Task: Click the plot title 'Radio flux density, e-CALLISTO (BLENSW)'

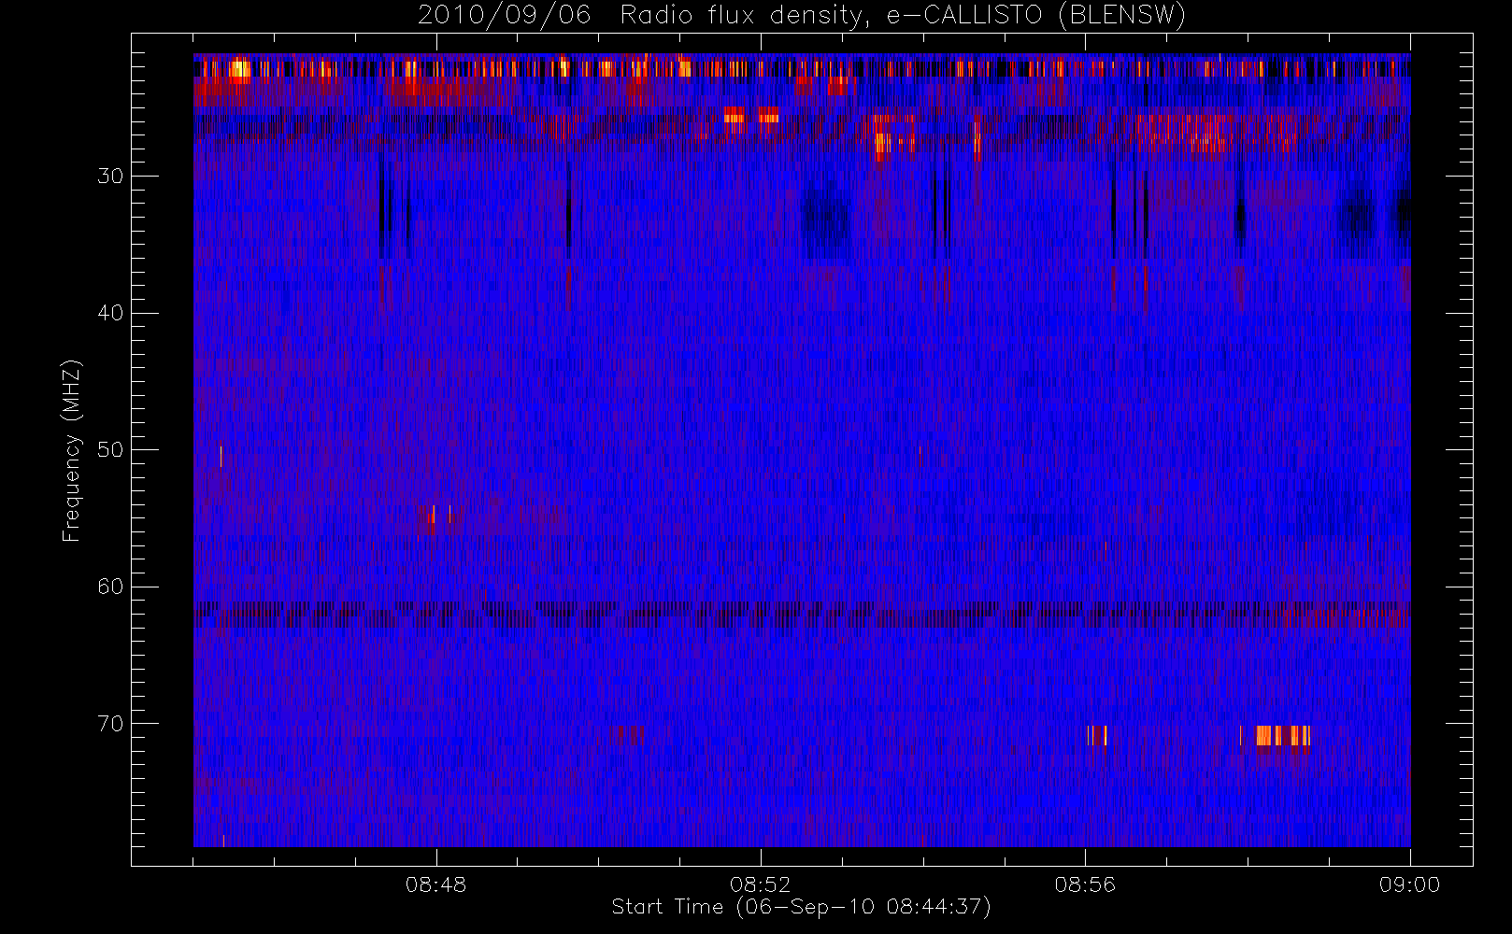Action: point(903,16)
